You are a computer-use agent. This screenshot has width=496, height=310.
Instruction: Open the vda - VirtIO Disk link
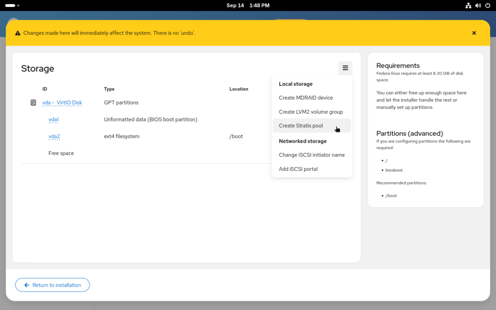pos(62,103)
